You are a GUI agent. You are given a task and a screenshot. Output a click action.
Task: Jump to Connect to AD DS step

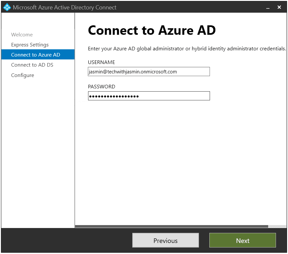coord(32,65)
